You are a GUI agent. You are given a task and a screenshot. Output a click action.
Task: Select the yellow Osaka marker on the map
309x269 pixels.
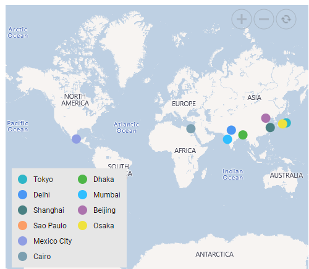tap(282, 124)
